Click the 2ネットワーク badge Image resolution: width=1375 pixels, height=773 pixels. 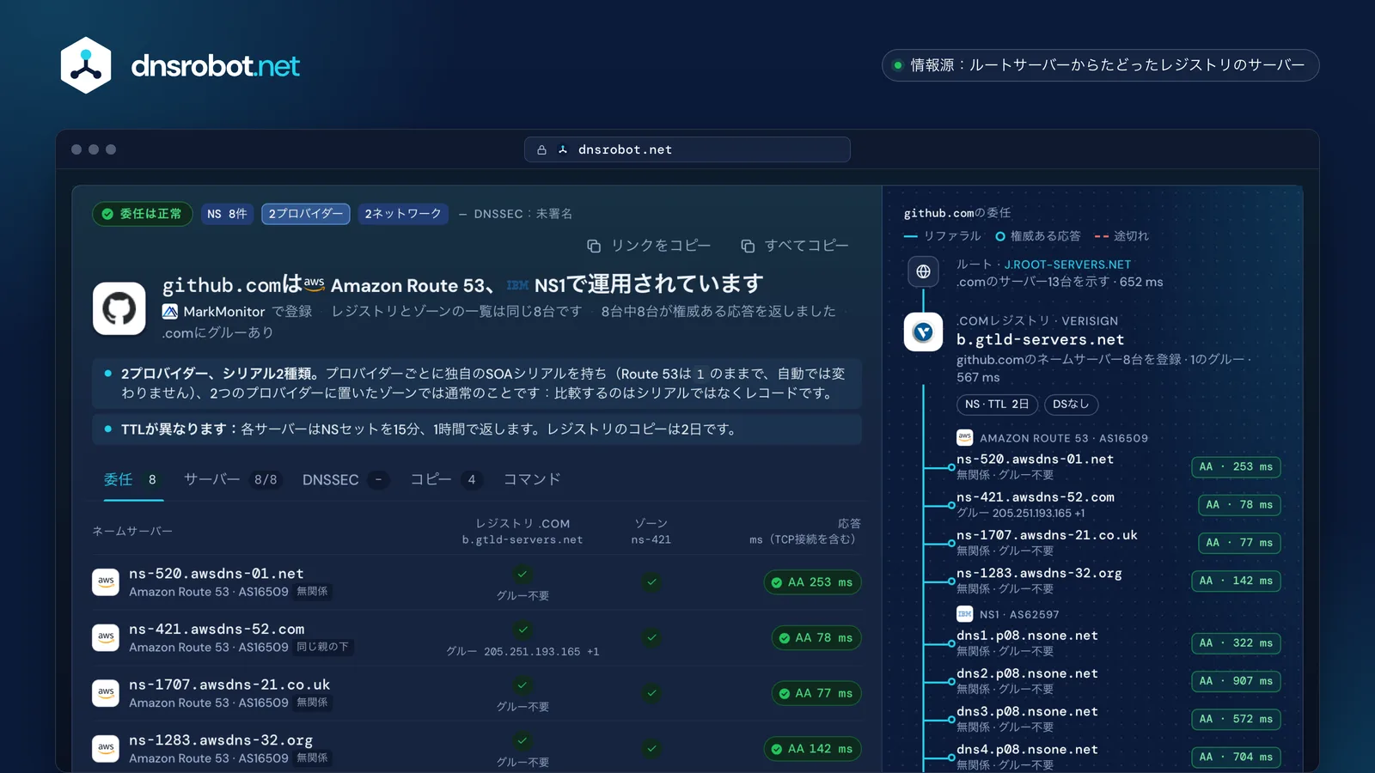403,214
